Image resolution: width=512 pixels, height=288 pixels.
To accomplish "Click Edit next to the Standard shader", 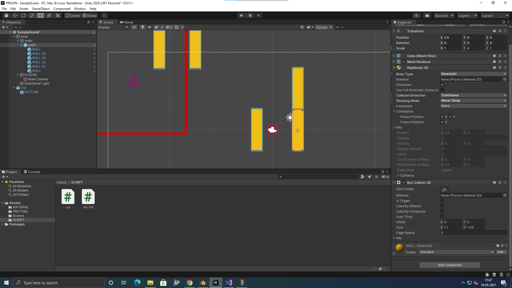I will click(501, 252).
